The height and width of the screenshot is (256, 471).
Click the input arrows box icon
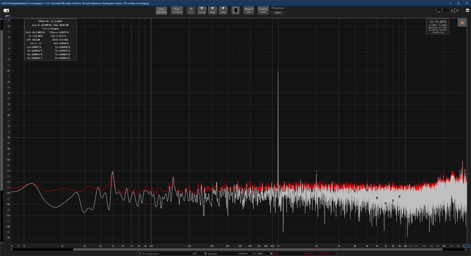[235, 10]
